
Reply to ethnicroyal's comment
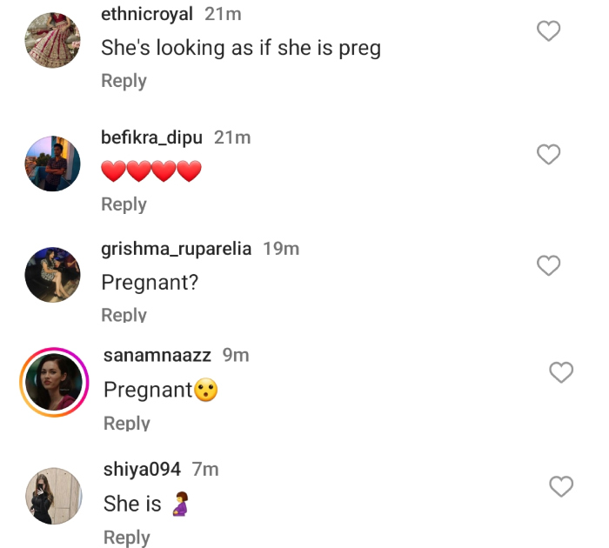[x=124, y=81]
